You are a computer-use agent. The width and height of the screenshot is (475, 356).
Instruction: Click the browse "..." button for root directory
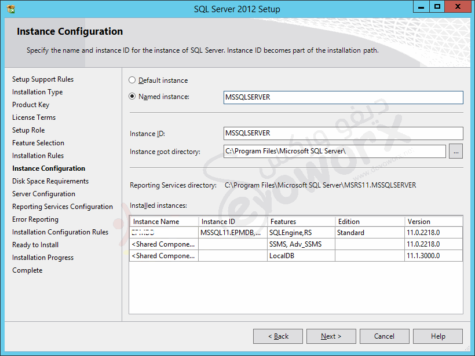tap(456, 151)
